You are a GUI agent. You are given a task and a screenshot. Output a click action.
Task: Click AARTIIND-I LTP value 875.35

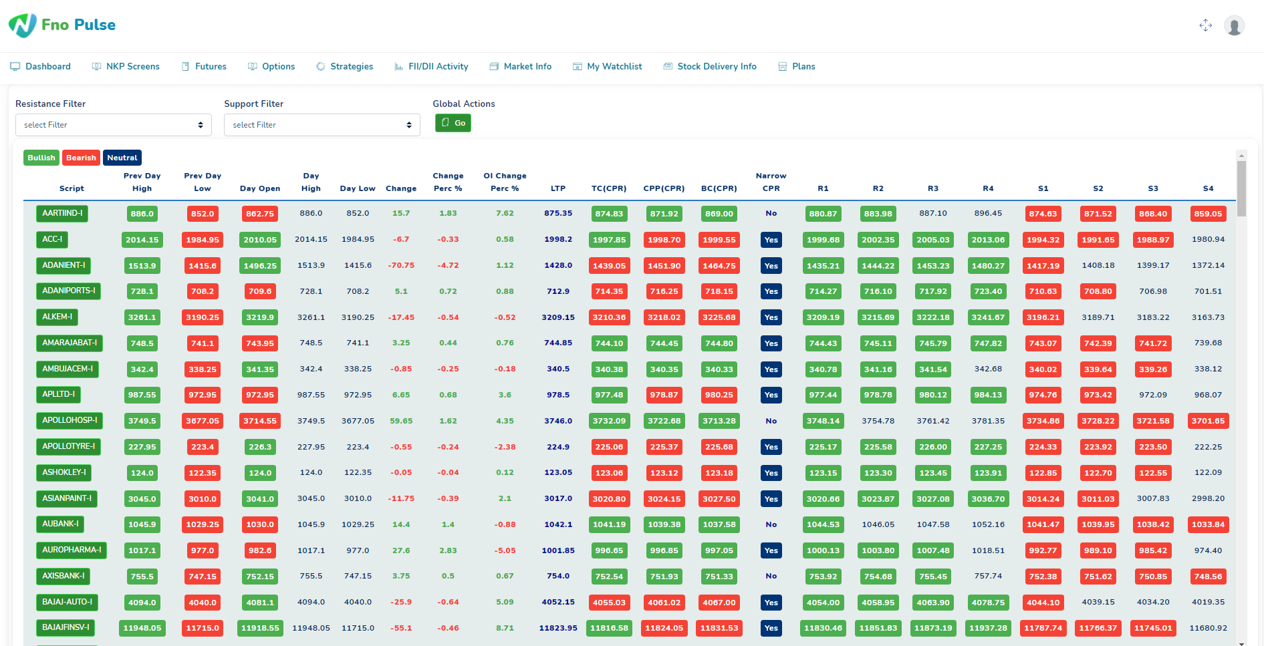pos(558,214)
